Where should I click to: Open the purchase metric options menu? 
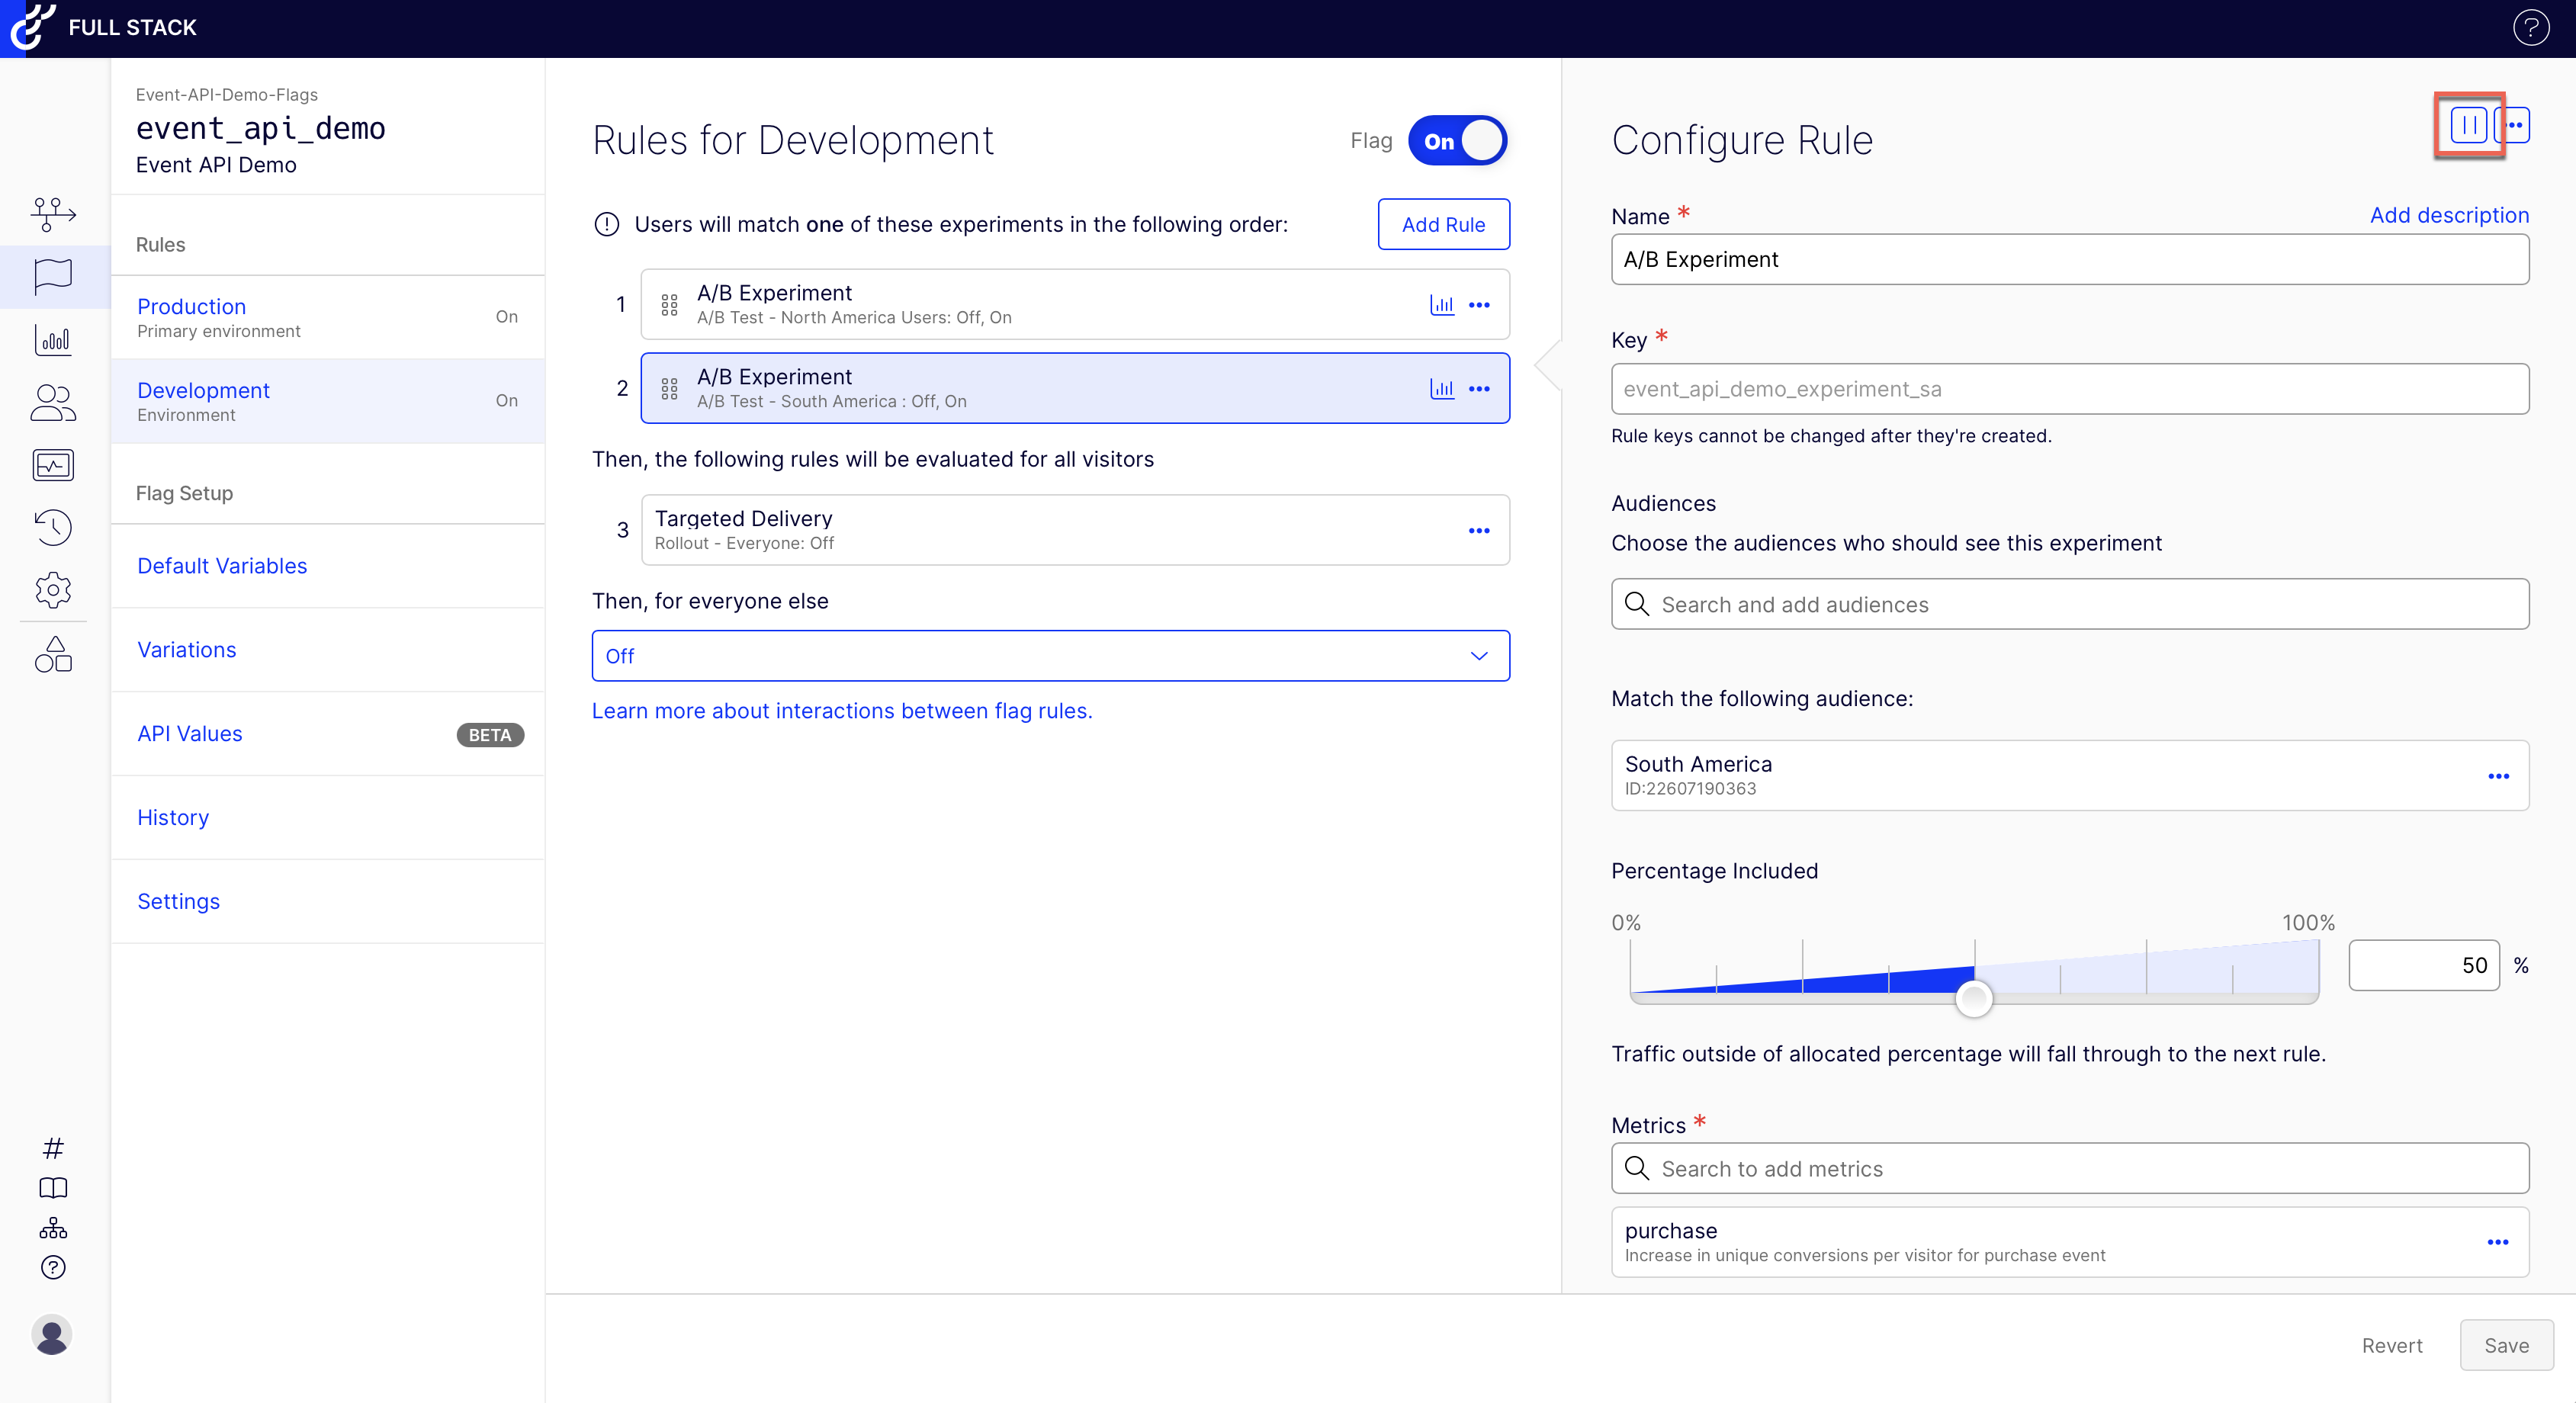pyautogui.click(x=2497, y=1242)
